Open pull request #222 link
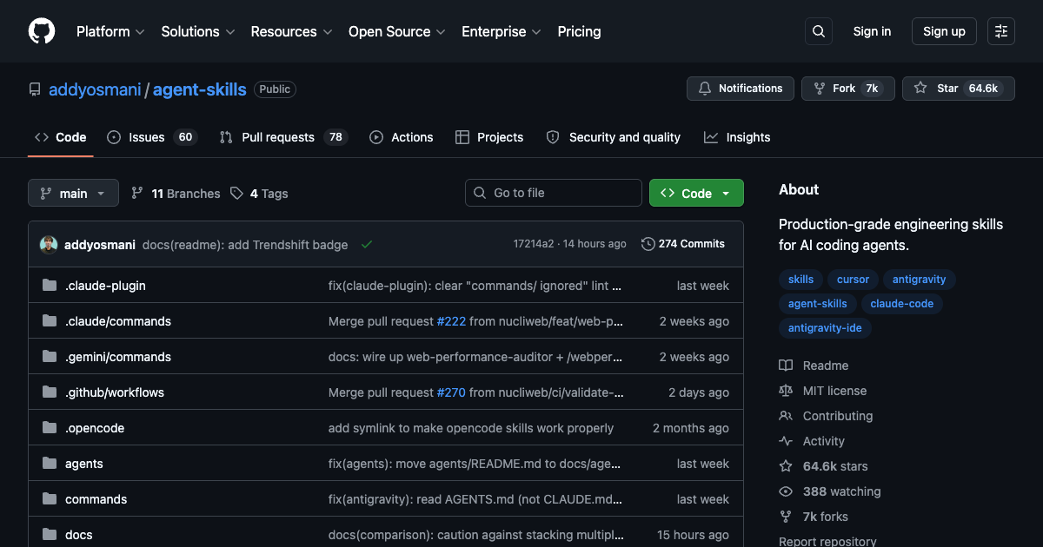 pyautogui.click(x=451, y=321)
